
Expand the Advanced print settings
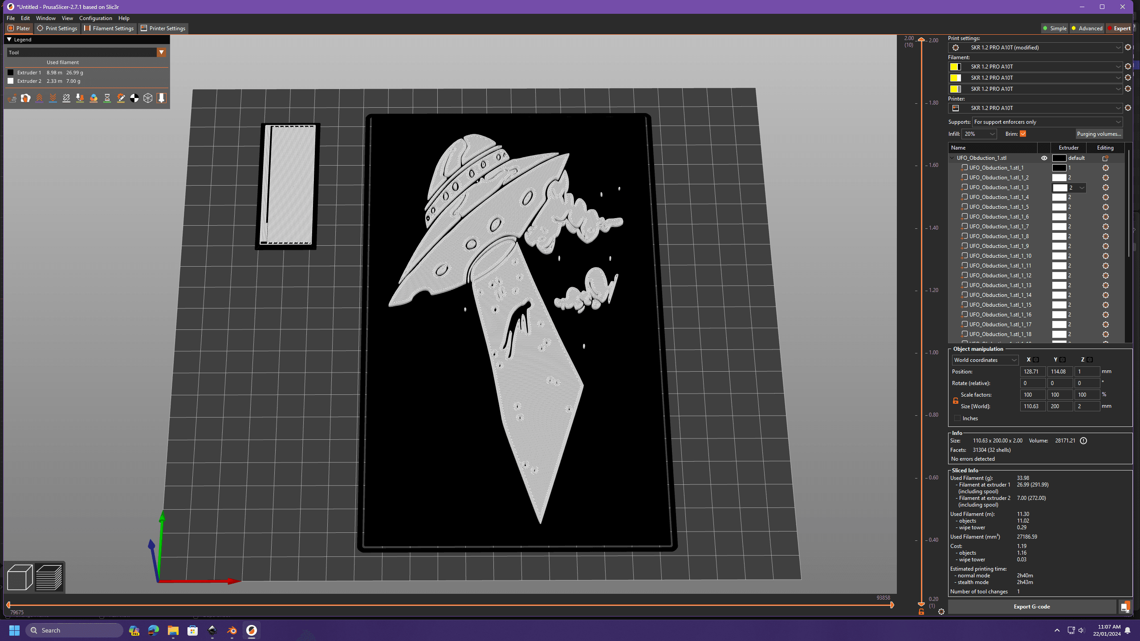[1091, 28]
